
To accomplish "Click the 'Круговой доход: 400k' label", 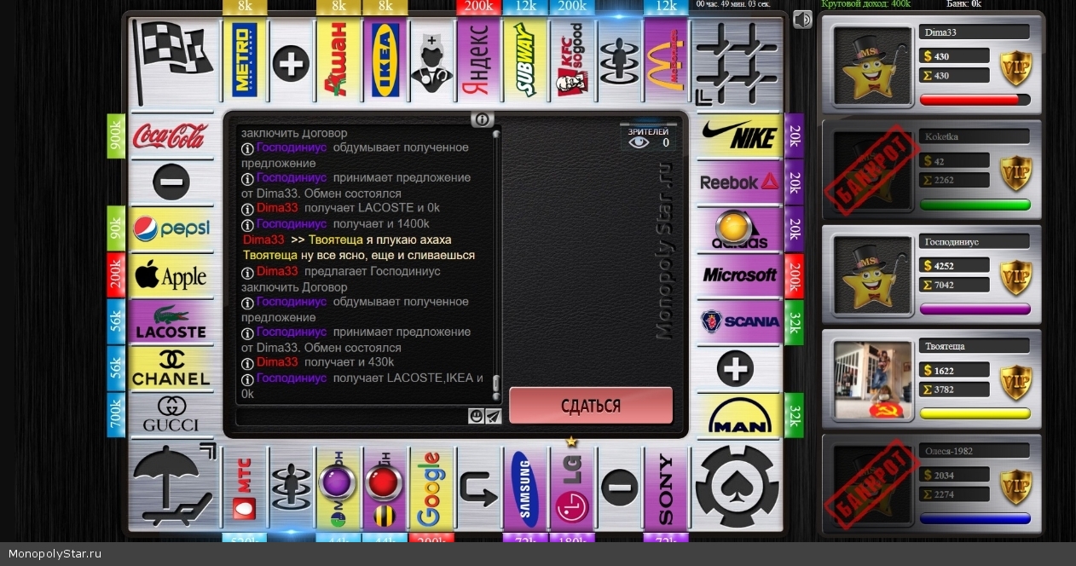I will coord(866,4).
